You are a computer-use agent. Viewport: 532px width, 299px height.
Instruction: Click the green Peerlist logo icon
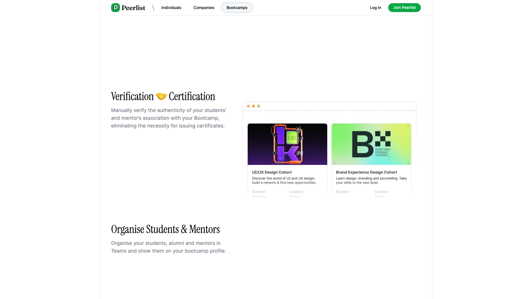[x=116, y=7]
